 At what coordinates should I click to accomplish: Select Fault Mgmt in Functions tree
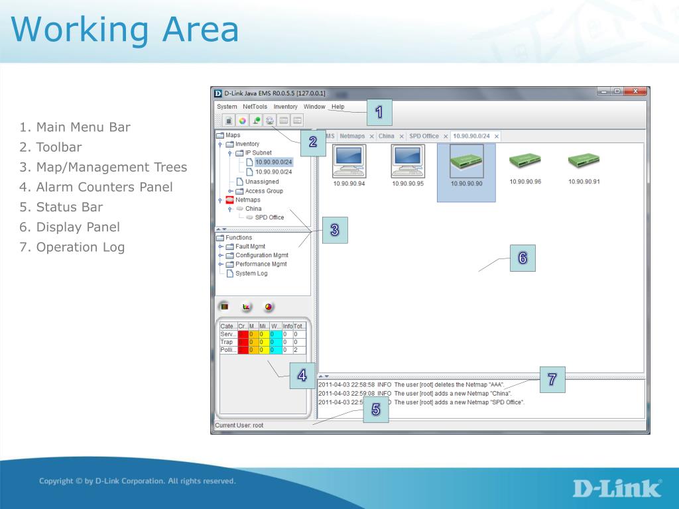coord(250,247)
